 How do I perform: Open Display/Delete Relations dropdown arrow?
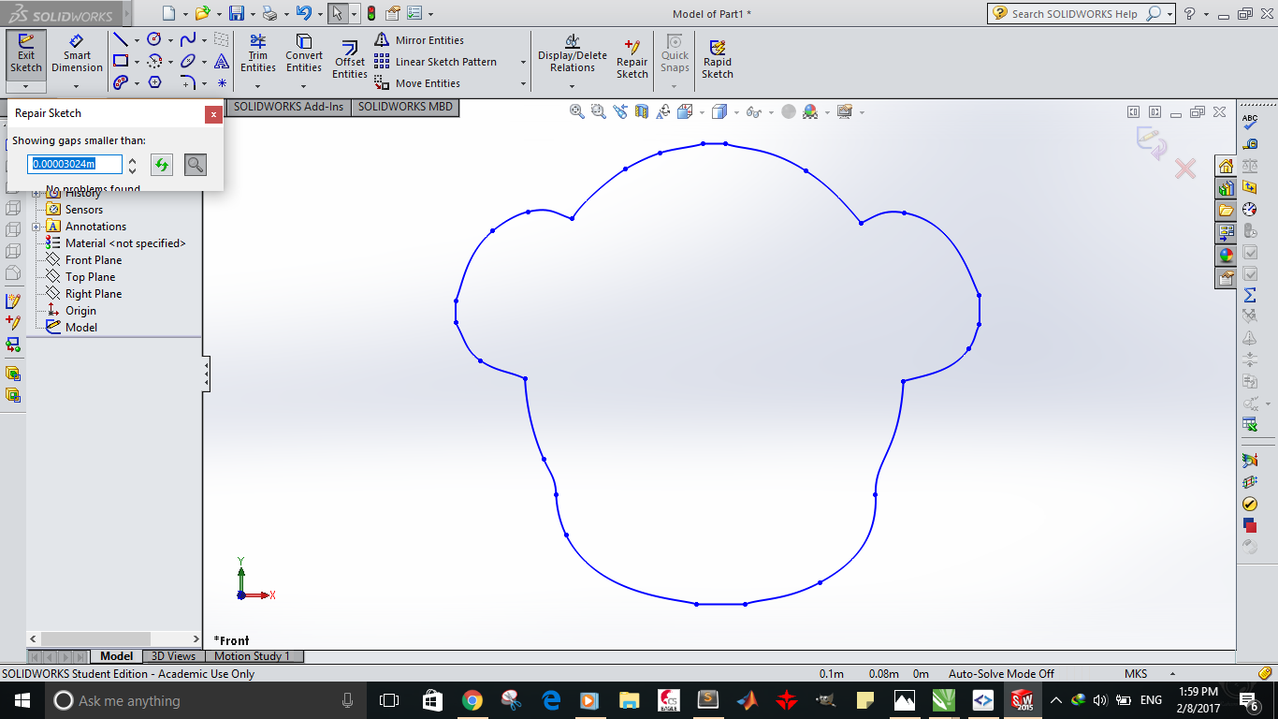pos(573,86)
